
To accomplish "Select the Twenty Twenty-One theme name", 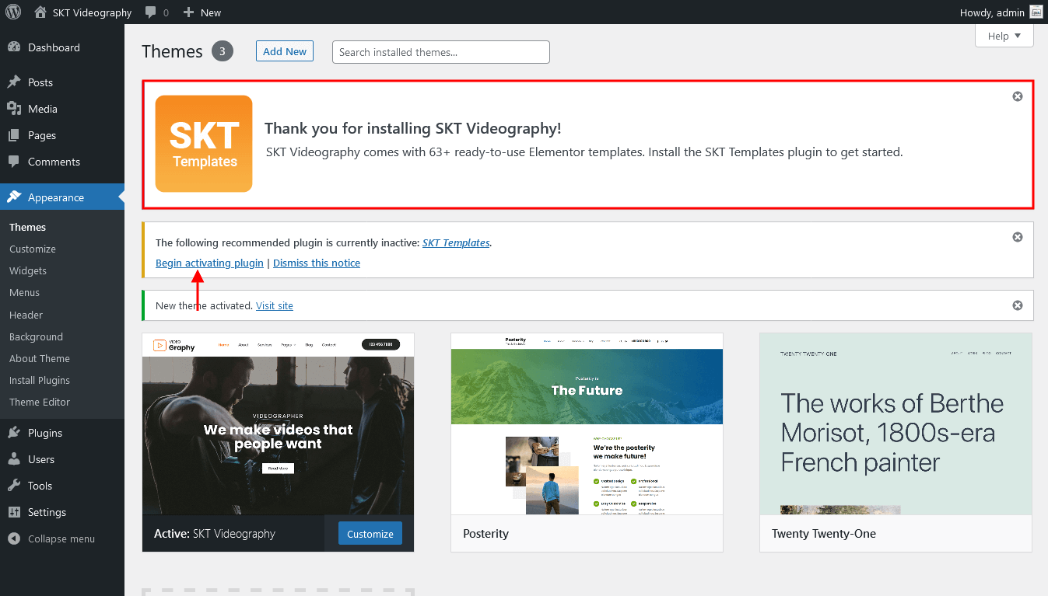I will [824, 534].
